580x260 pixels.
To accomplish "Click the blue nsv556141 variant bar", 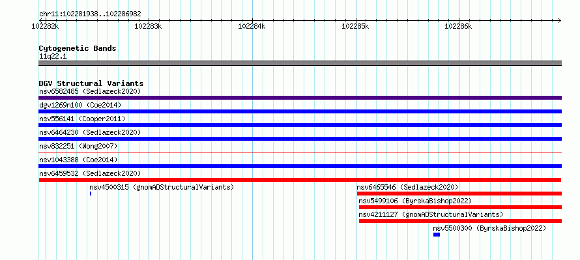I will click(x=300, y=125).
